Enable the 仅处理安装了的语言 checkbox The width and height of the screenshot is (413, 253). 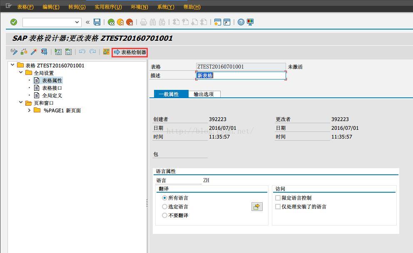coord(278,207)
